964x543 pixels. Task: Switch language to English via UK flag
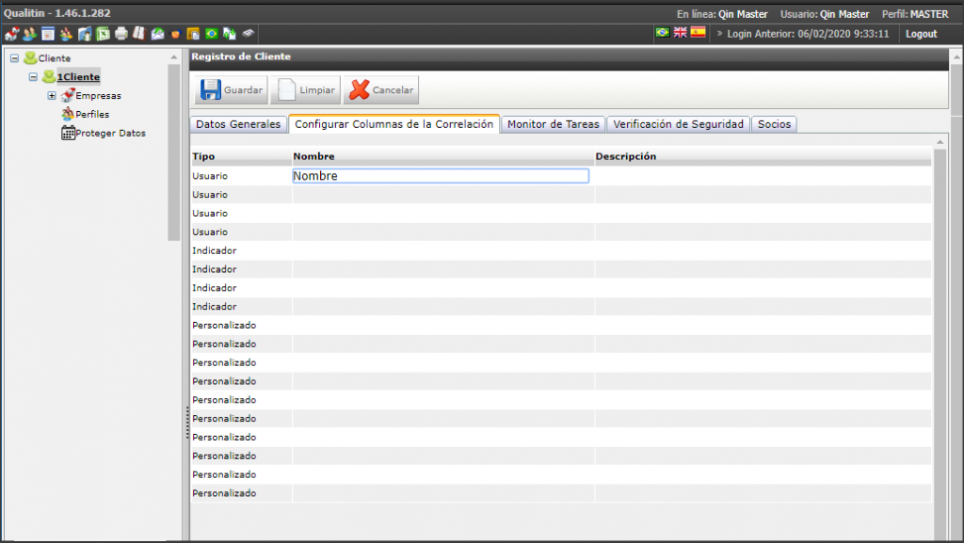tap(680, 33)
